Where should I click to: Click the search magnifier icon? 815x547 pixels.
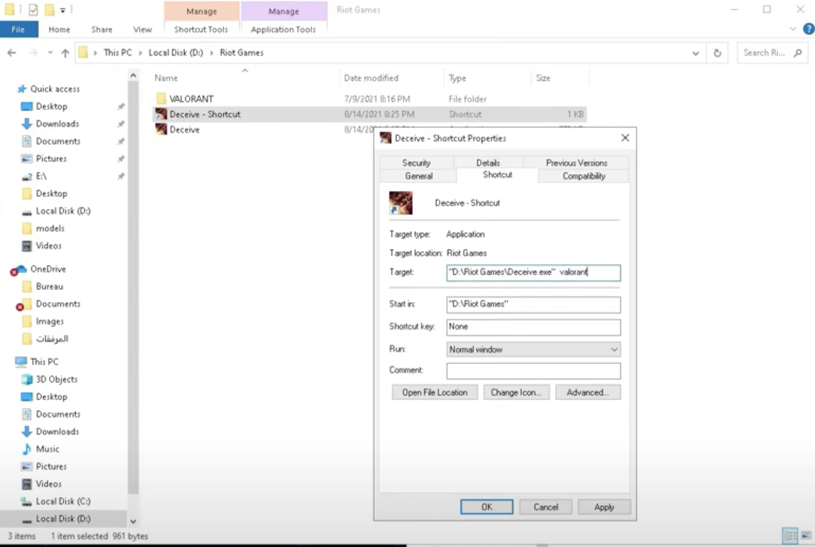798,53
